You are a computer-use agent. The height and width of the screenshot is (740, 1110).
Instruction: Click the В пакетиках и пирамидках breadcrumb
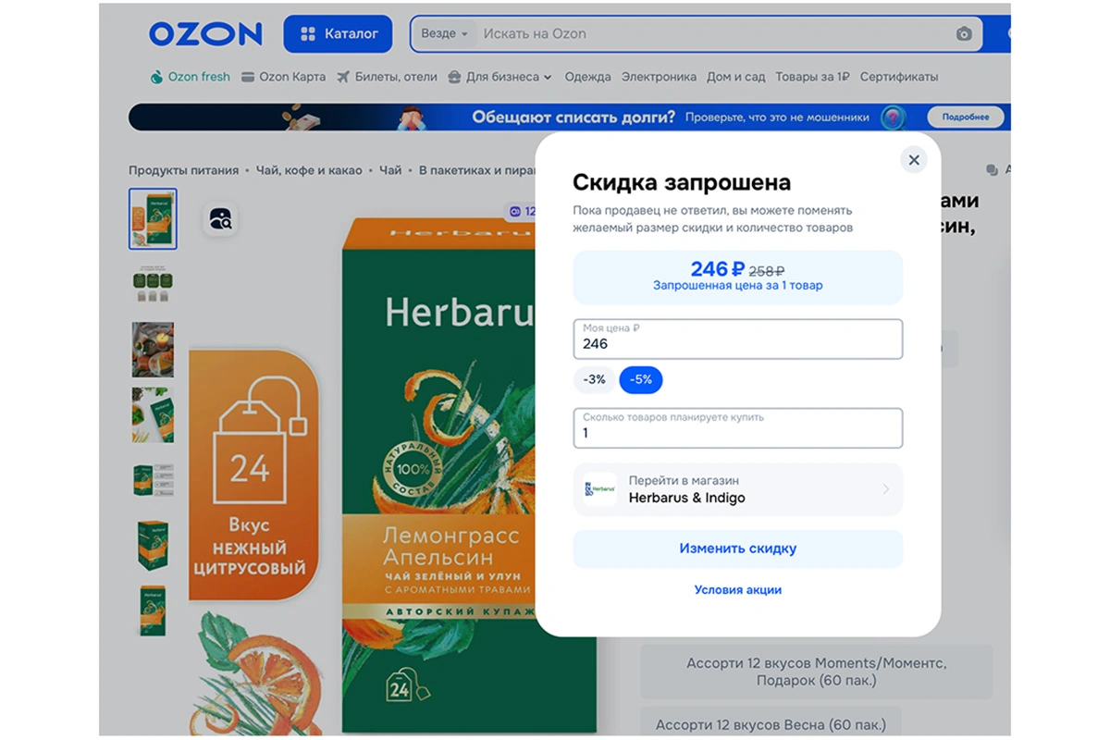pyautogui.click(x=476, y=170)
